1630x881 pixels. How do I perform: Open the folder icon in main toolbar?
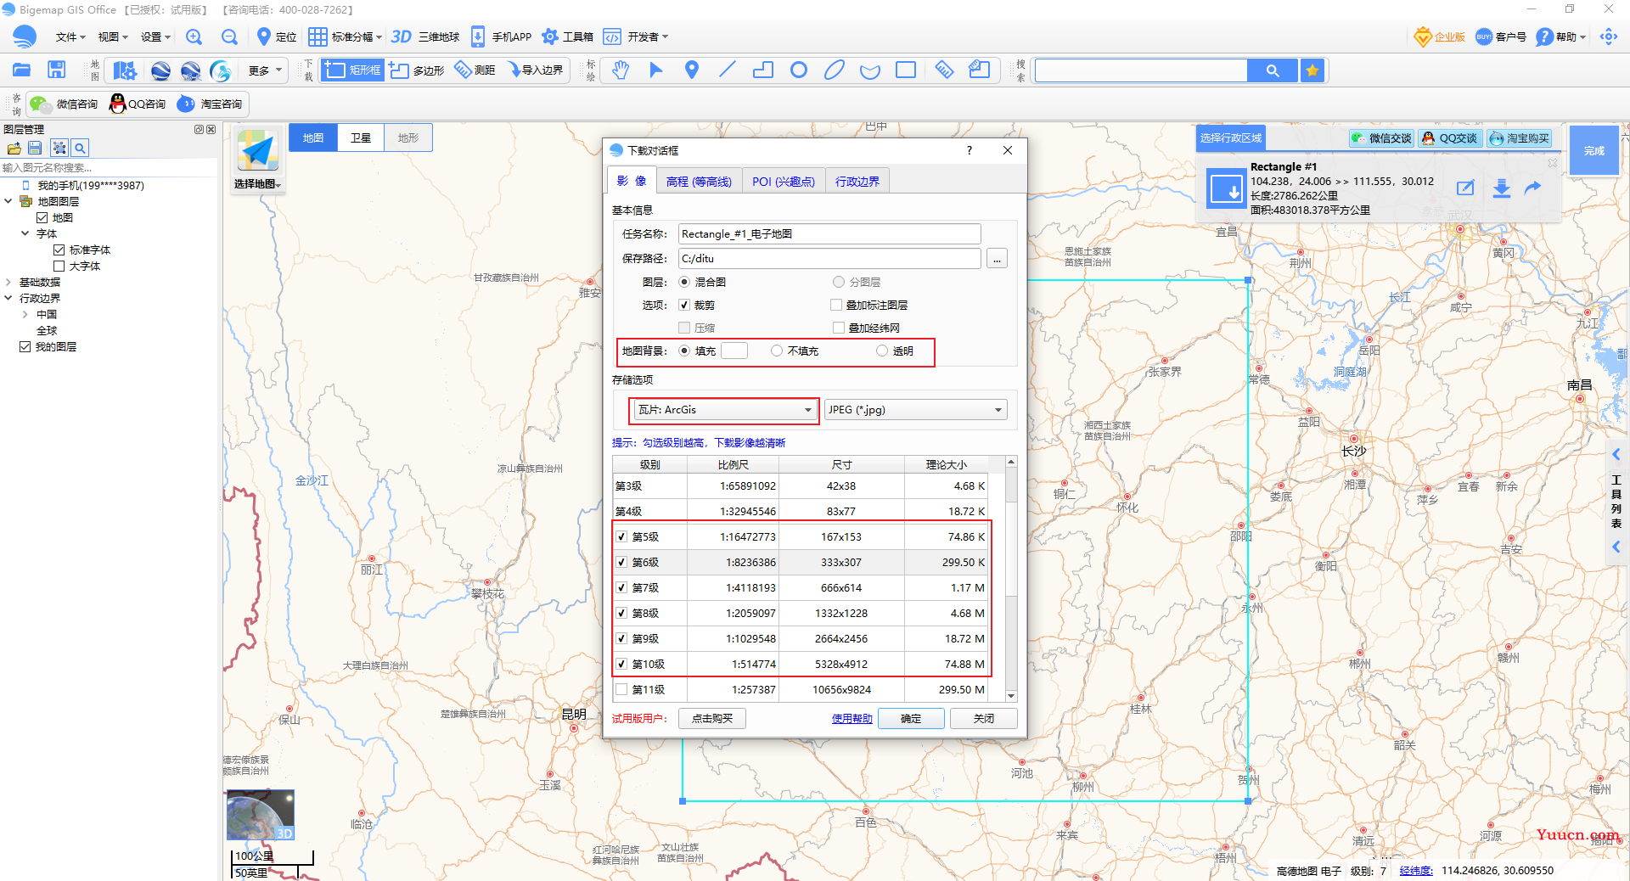coord(22,70)
